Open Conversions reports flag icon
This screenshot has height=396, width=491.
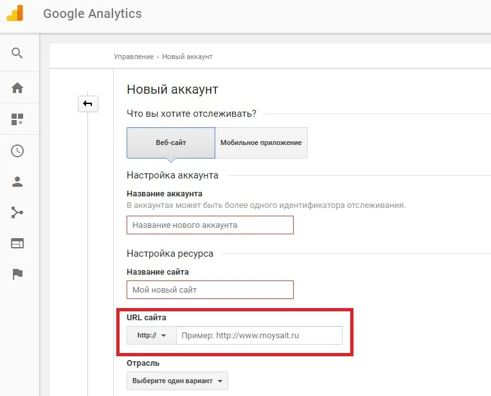pyautogui.click(x=17, y=274)
